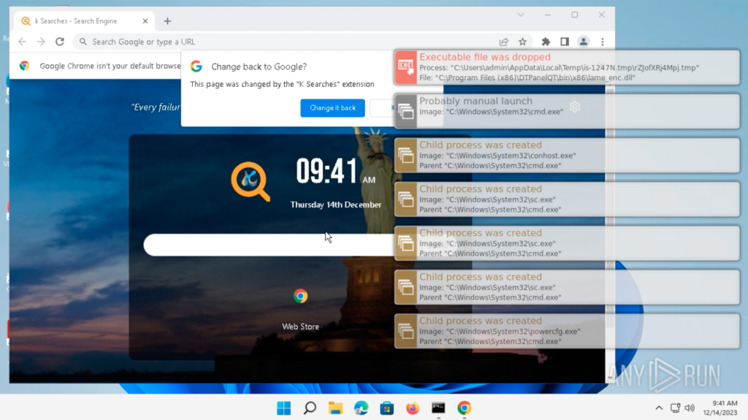
Task: Open the Windows Start menu
Action: click(283, 408)
